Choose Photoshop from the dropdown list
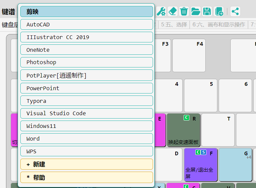This screenshot has width=256, height=188. 87,62
